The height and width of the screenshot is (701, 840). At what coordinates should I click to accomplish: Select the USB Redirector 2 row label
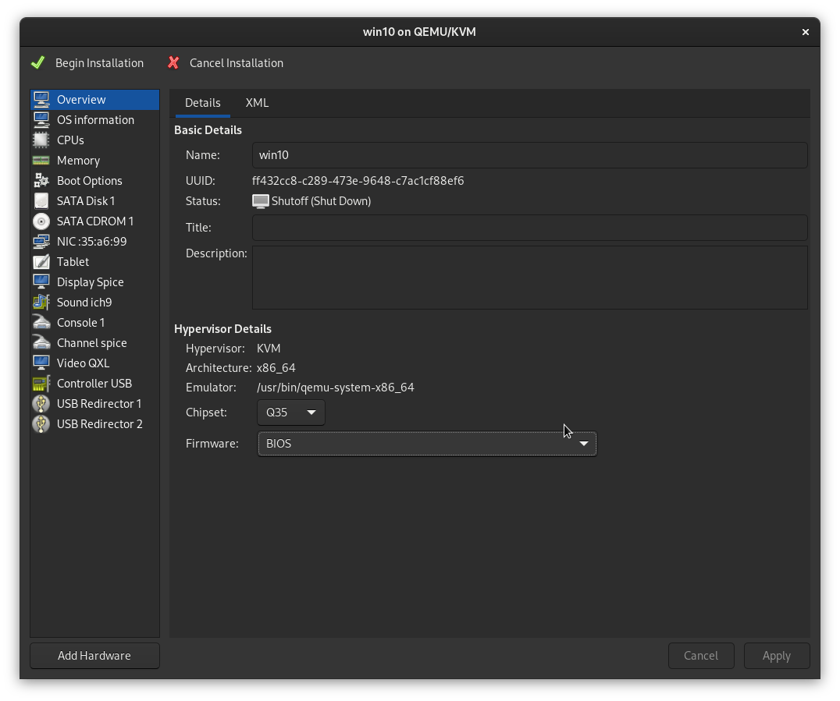100,424
